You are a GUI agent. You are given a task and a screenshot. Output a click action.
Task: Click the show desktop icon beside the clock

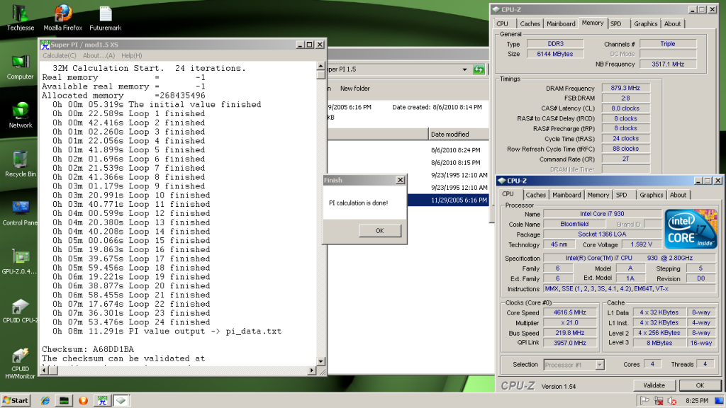(x=719, y=401)
